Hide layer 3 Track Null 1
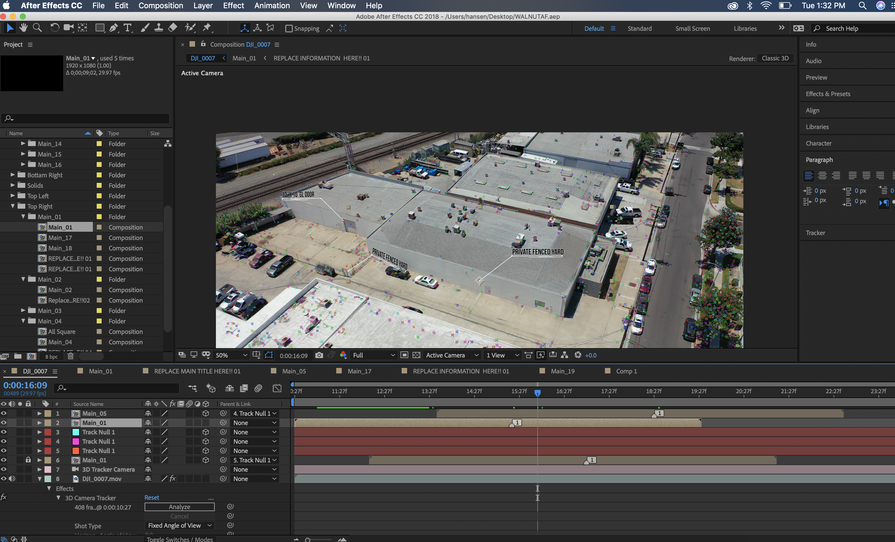 coord(4,432)
